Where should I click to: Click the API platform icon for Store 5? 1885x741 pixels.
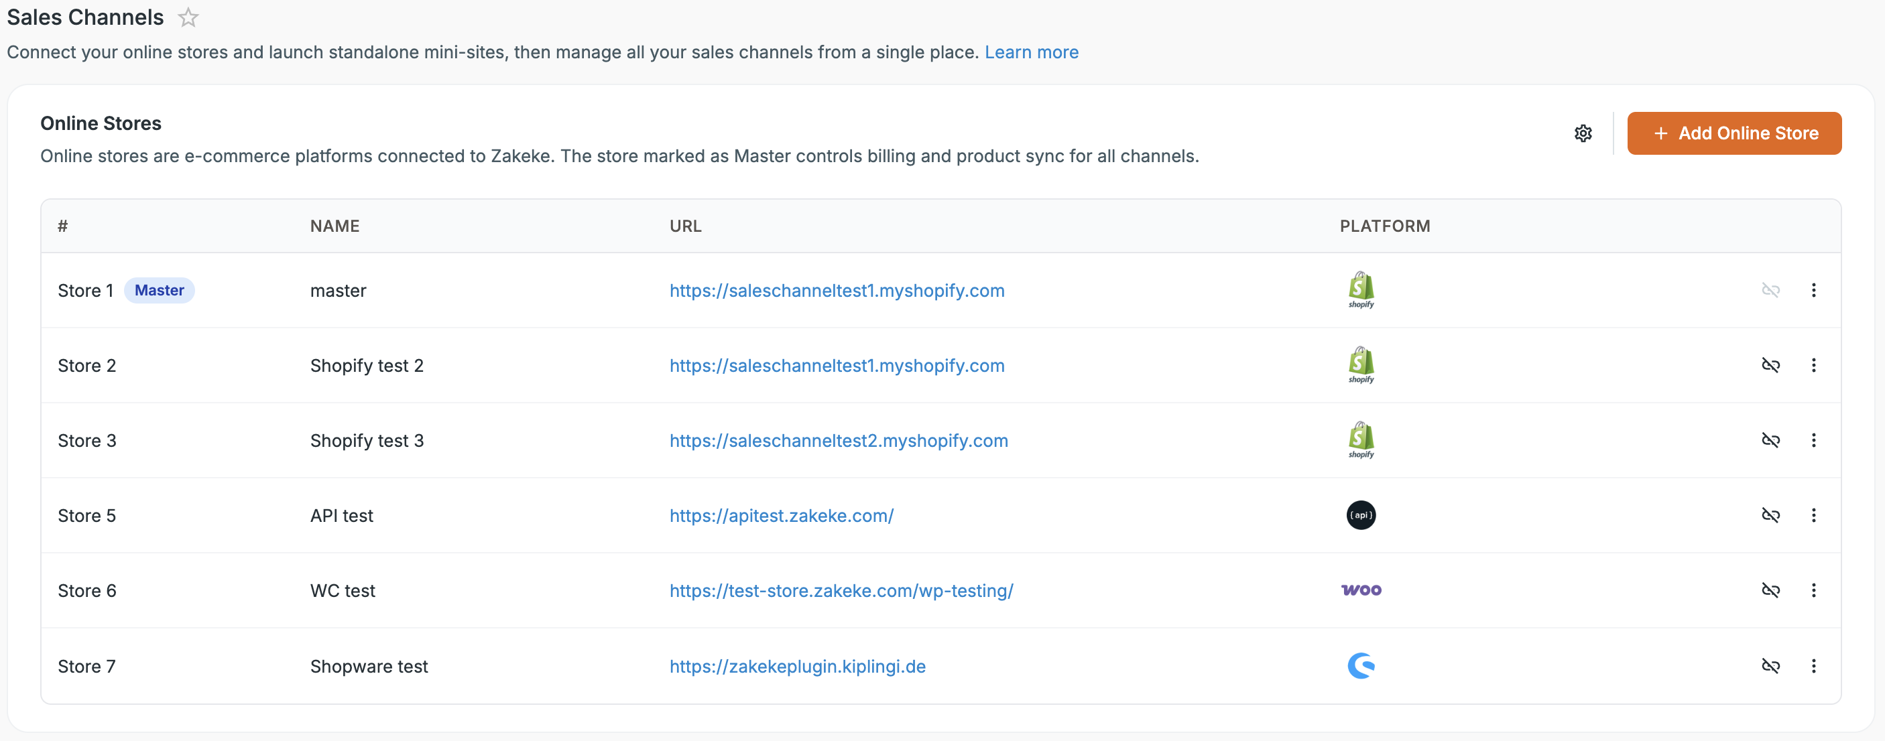click(1361, 515)
